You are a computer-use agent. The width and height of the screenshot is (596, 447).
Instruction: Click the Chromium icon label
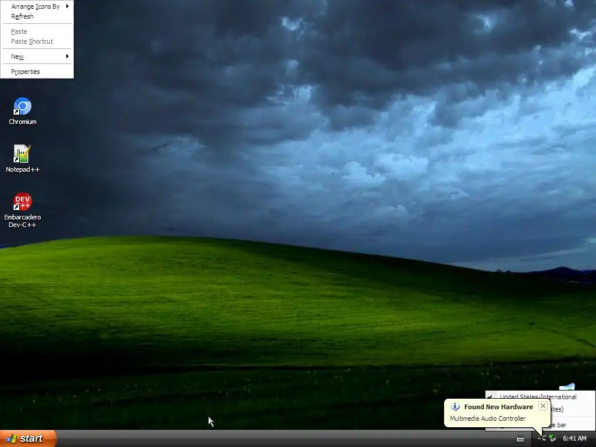23,122
